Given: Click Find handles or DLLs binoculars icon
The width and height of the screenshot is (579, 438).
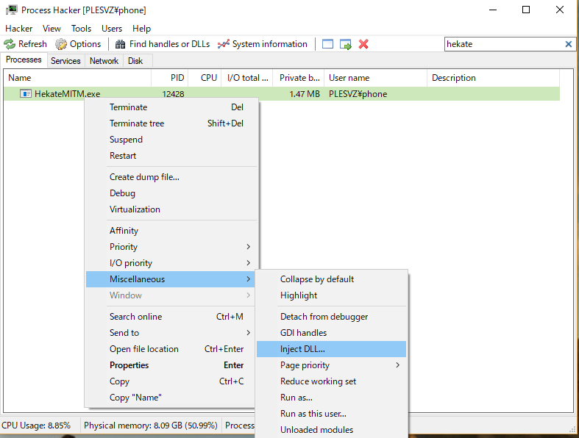Looking at the screenshot, I should 120,44.
